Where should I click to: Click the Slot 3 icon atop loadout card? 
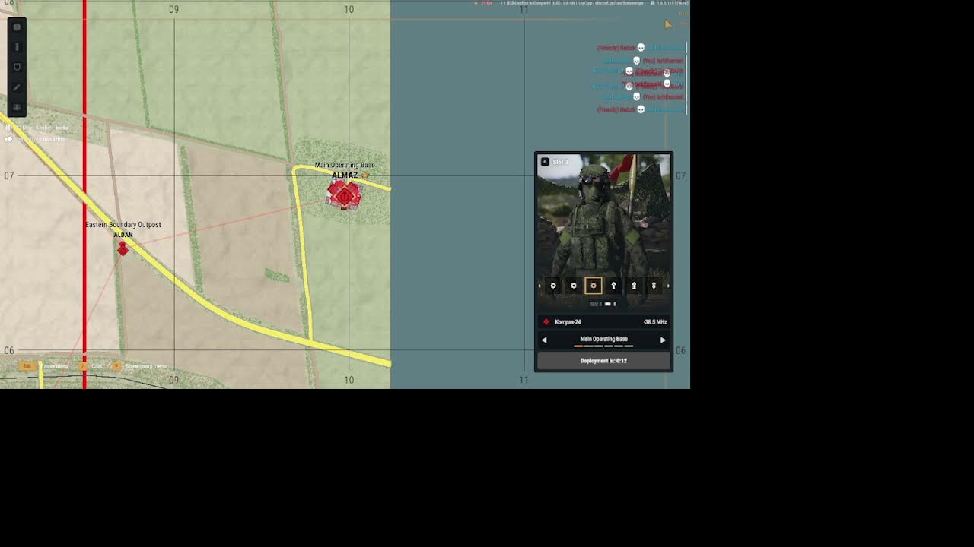point(545,162)
